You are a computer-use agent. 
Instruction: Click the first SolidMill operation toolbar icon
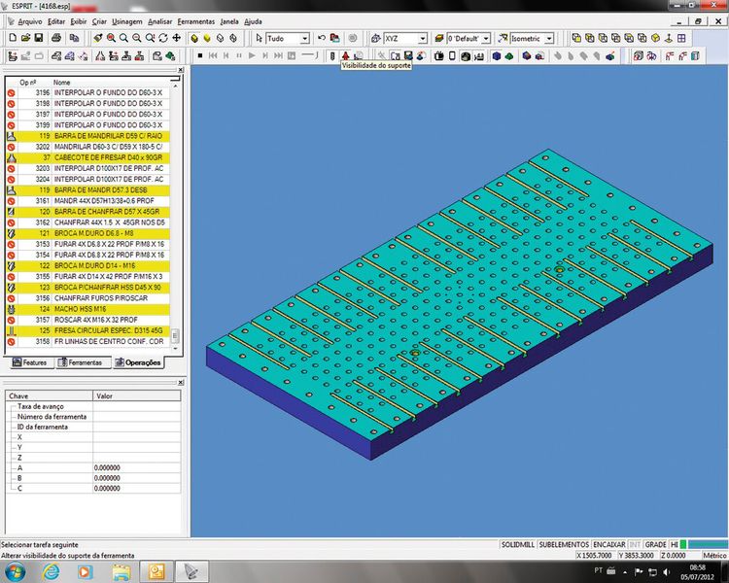(13, 56)
